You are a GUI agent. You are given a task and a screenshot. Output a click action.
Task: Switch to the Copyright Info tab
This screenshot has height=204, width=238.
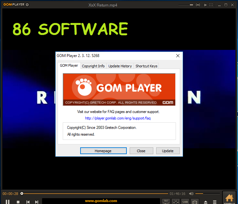[x=93, y=66]
